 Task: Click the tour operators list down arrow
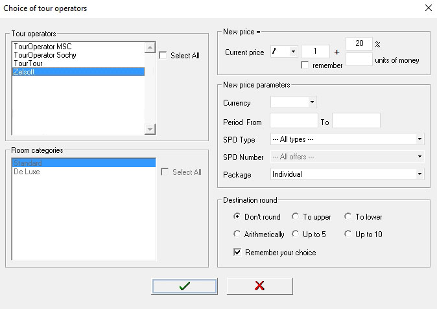[x=150, y=129]
